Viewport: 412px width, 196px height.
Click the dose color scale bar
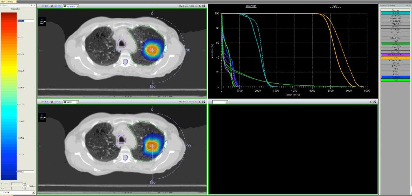click(9, 96)
